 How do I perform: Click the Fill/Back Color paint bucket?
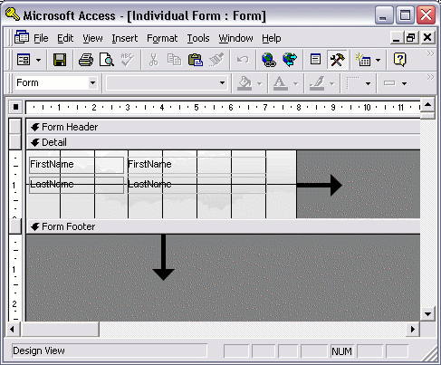(x=244, y=83)
